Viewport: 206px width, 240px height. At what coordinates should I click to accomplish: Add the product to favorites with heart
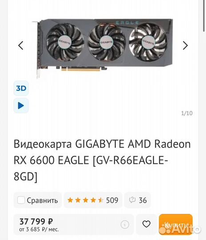click(x=147, y=224)
